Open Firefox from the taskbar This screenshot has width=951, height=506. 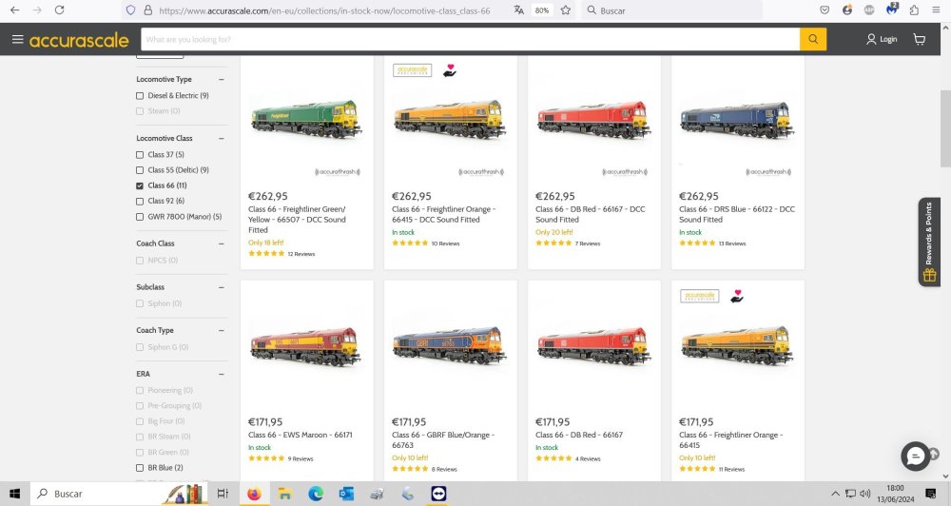click(254, 494)
